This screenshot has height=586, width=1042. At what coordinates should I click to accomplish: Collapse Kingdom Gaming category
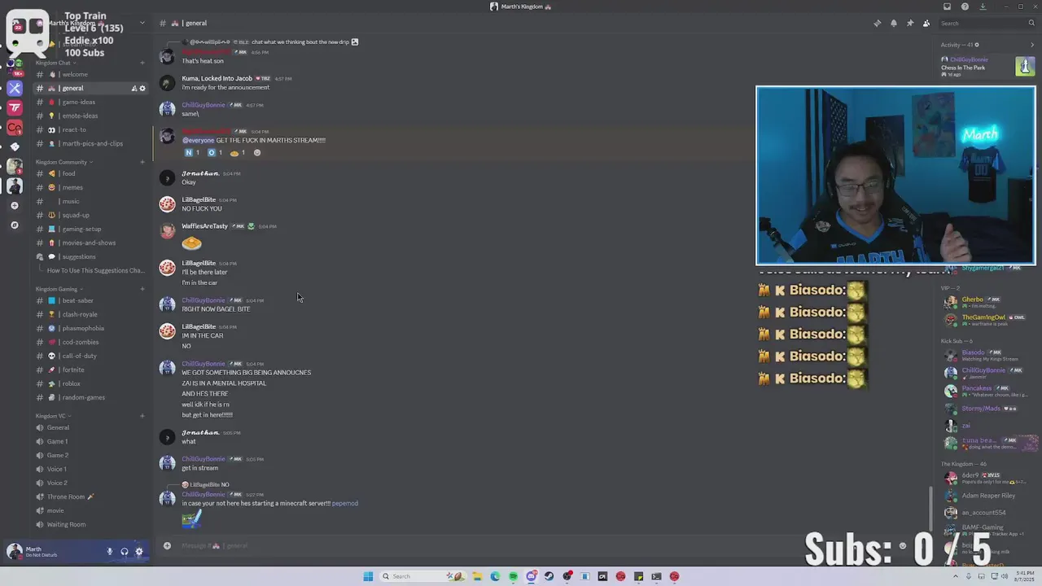coord(59,289)
